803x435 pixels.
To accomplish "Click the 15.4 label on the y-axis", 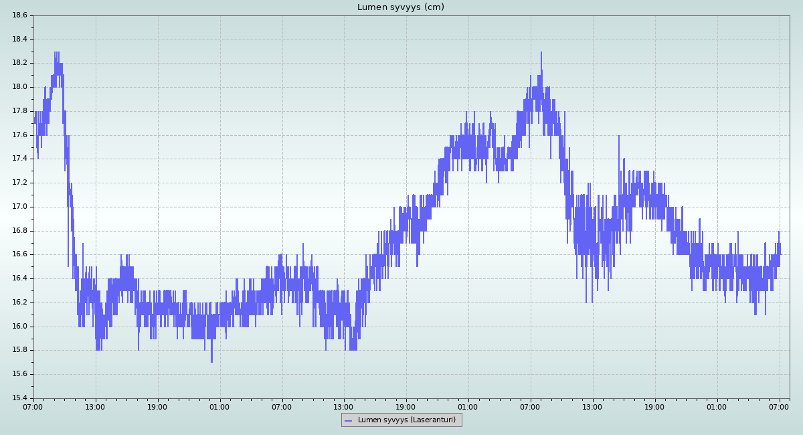I will coord(19,398).
